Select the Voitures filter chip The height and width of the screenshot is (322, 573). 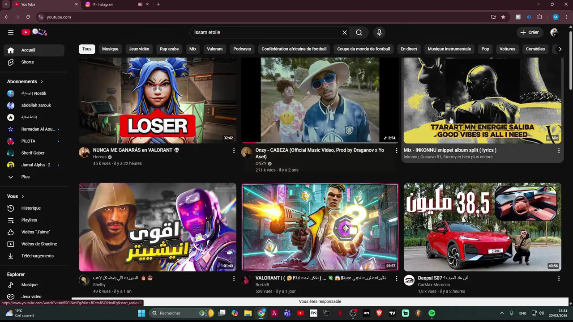tap(507, 49)
